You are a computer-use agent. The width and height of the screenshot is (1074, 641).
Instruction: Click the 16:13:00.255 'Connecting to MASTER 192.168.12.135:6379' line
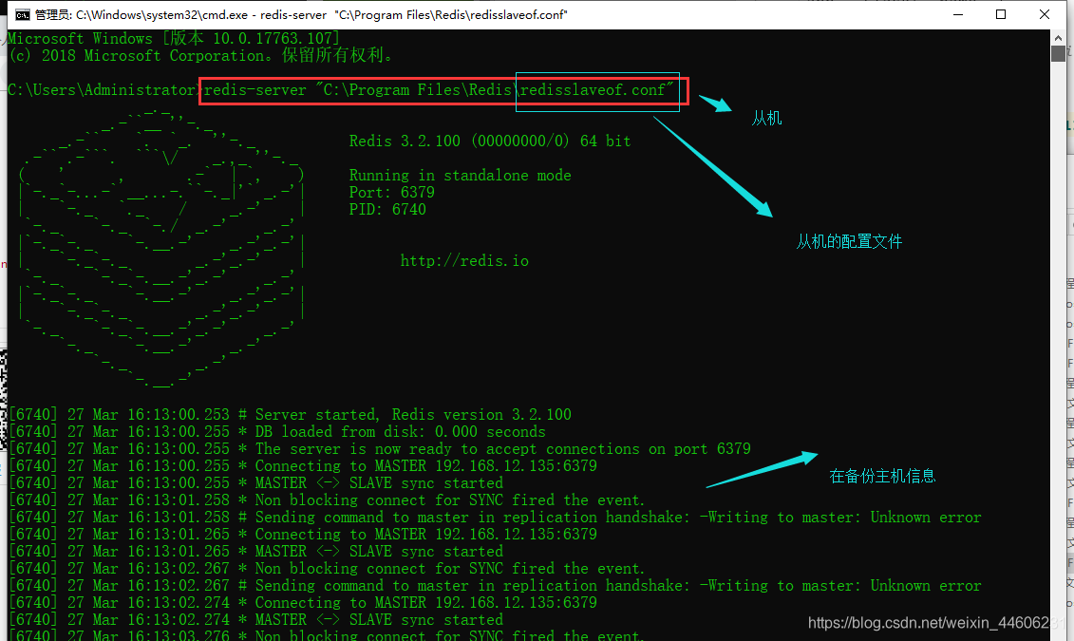click(x=303, y=466)
